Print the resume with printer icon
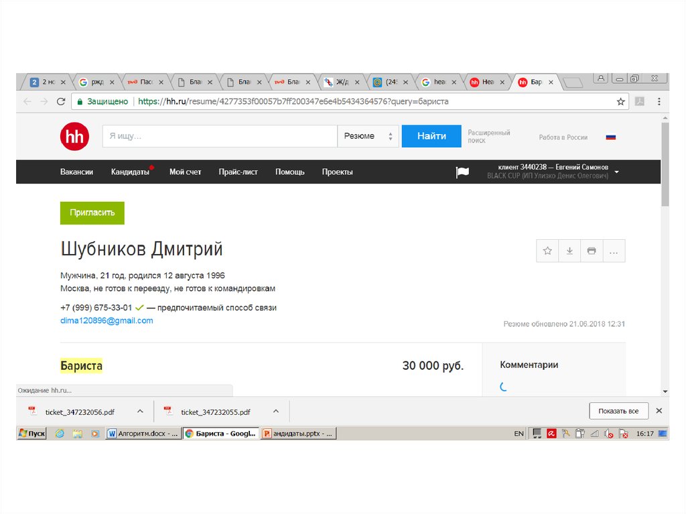686x514 pixels. [592, 251]
